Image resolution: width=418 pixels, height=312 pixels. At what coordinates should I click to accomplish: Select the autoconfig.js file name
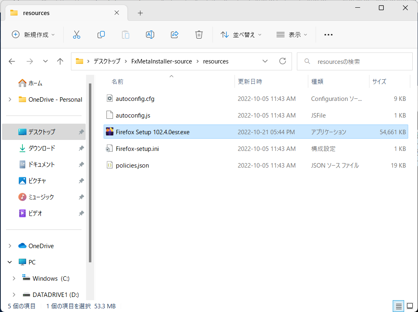[133, 116]
